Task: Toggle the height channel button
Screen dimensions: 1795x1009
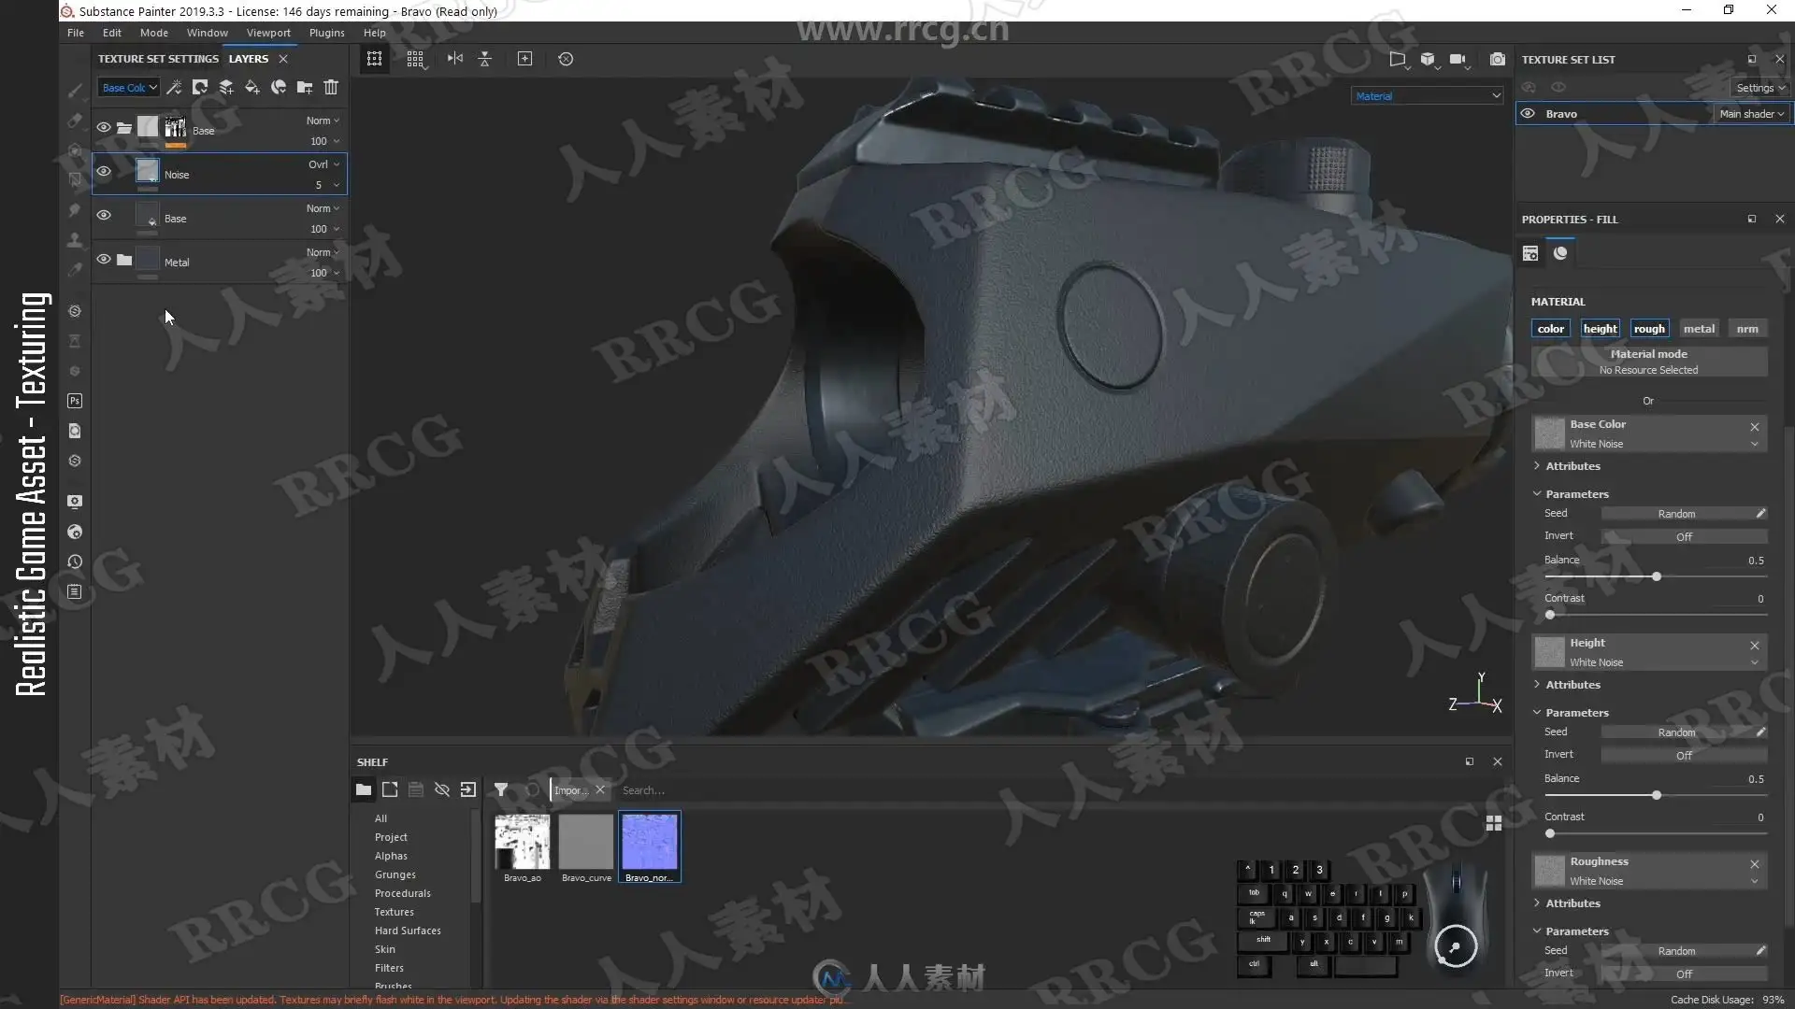Action: point(1600,329)
